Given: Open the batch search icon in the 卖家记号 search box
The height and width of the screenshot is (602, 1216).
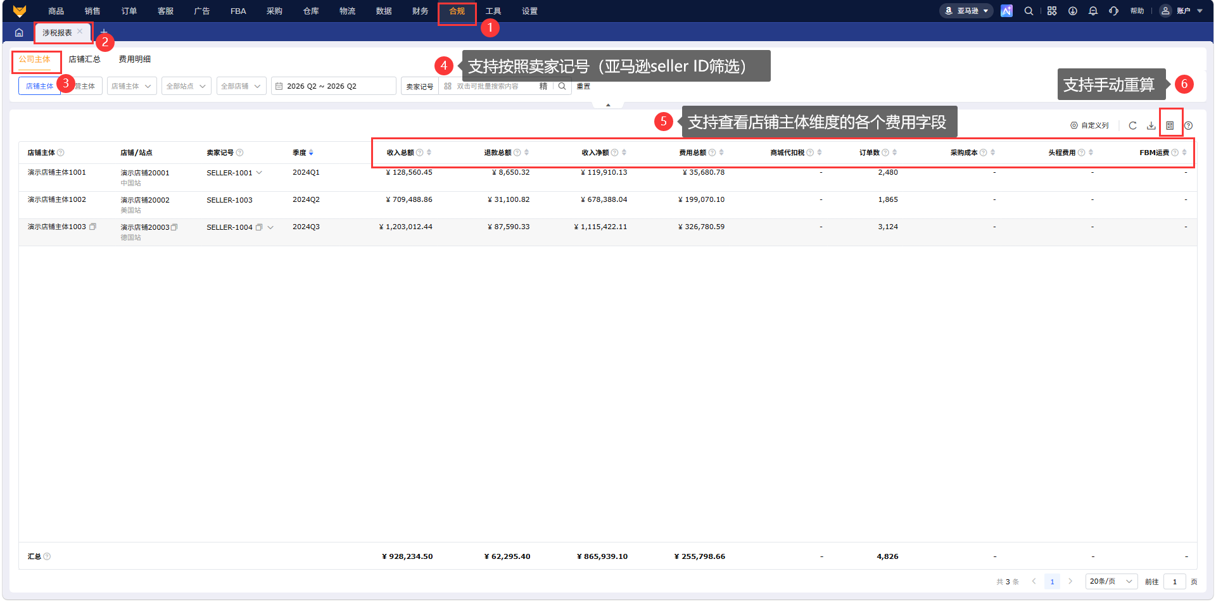Looking at the screenshot, I should [x=448, y=86].
